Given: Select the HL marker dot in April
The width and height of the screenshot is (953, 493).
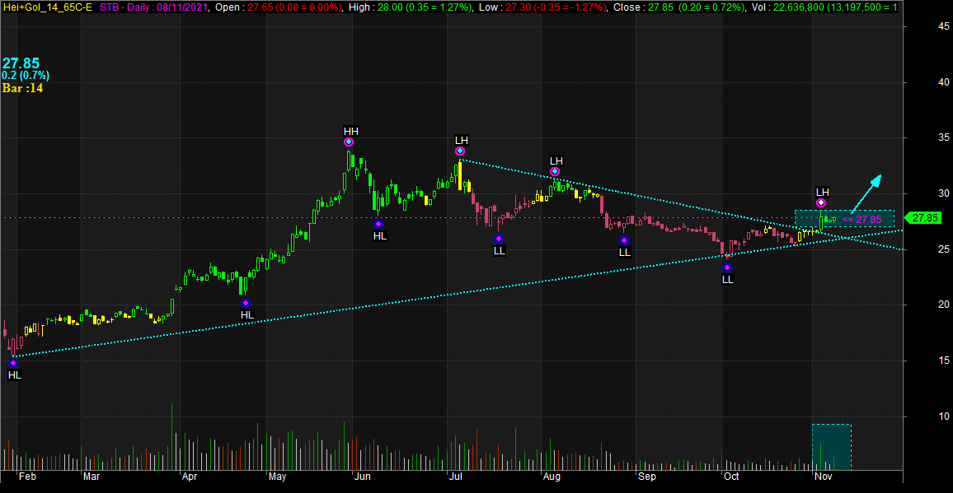Looking at the screenshot, I should click(x=245, y=303).
